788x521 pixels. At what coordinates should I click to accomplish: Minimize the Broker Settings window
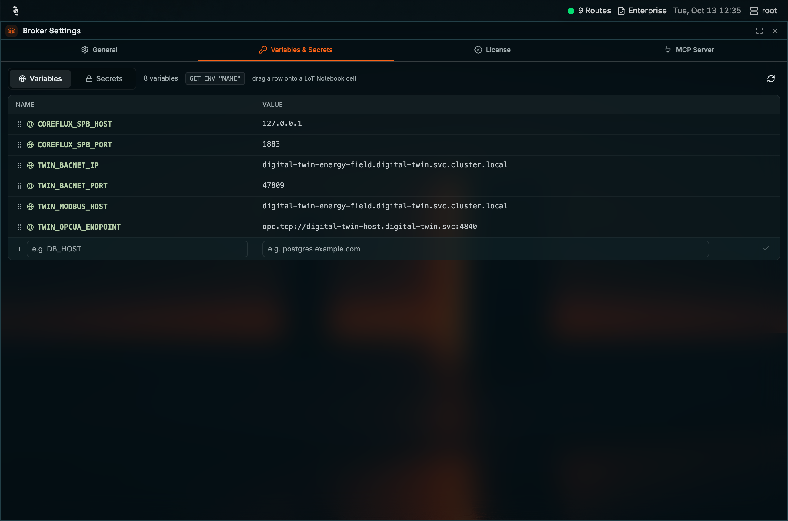coord(744,31)
